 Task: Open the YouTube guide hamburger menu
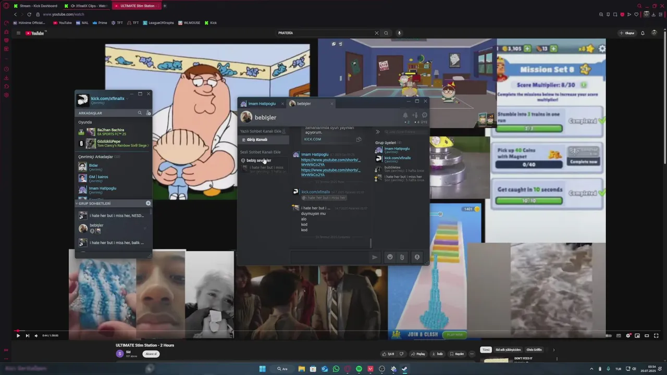click(x=18, y=33)
